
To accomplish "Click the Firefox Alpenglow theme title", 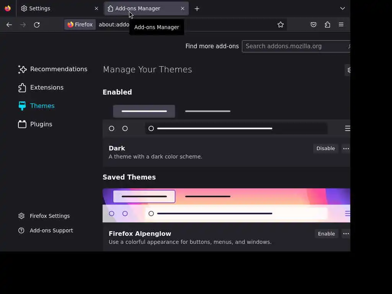I will [x=140, y=234].
